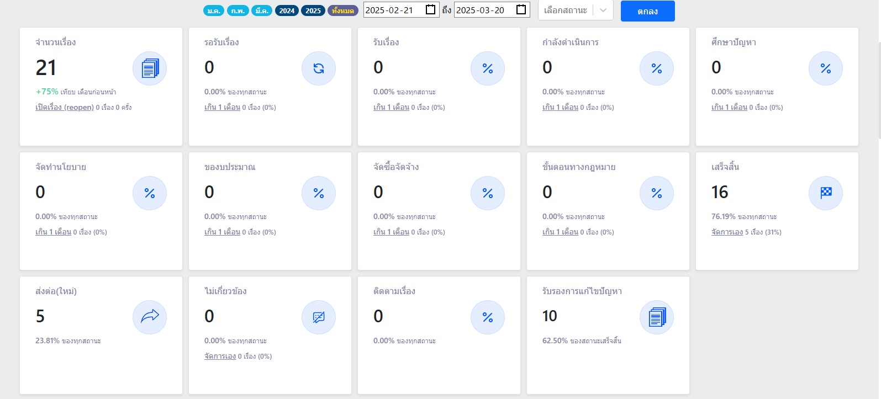This screenshot has height=399, width=881.
Task: Filter by year 2024 pill
Action: pos(287,10)
